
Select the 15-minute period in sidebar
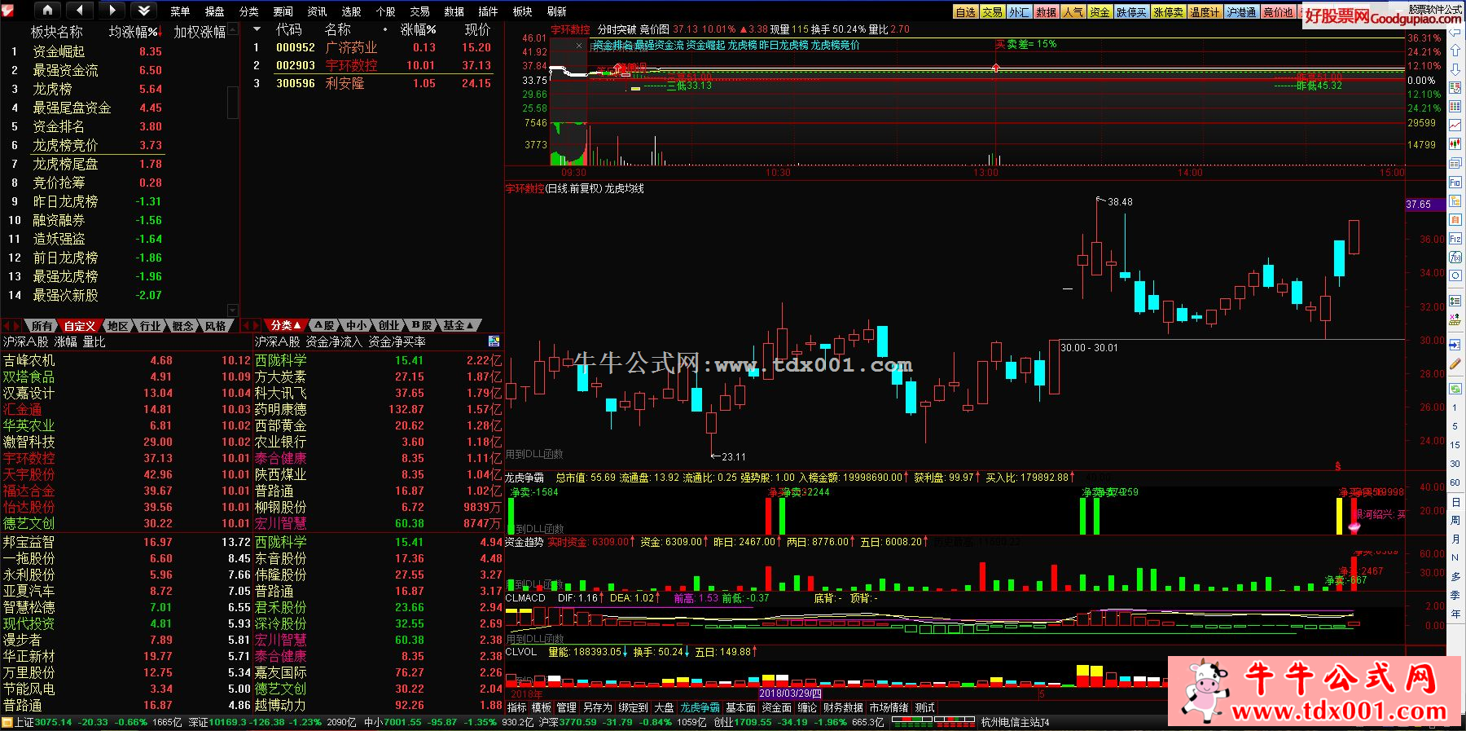coord(1455,446)
